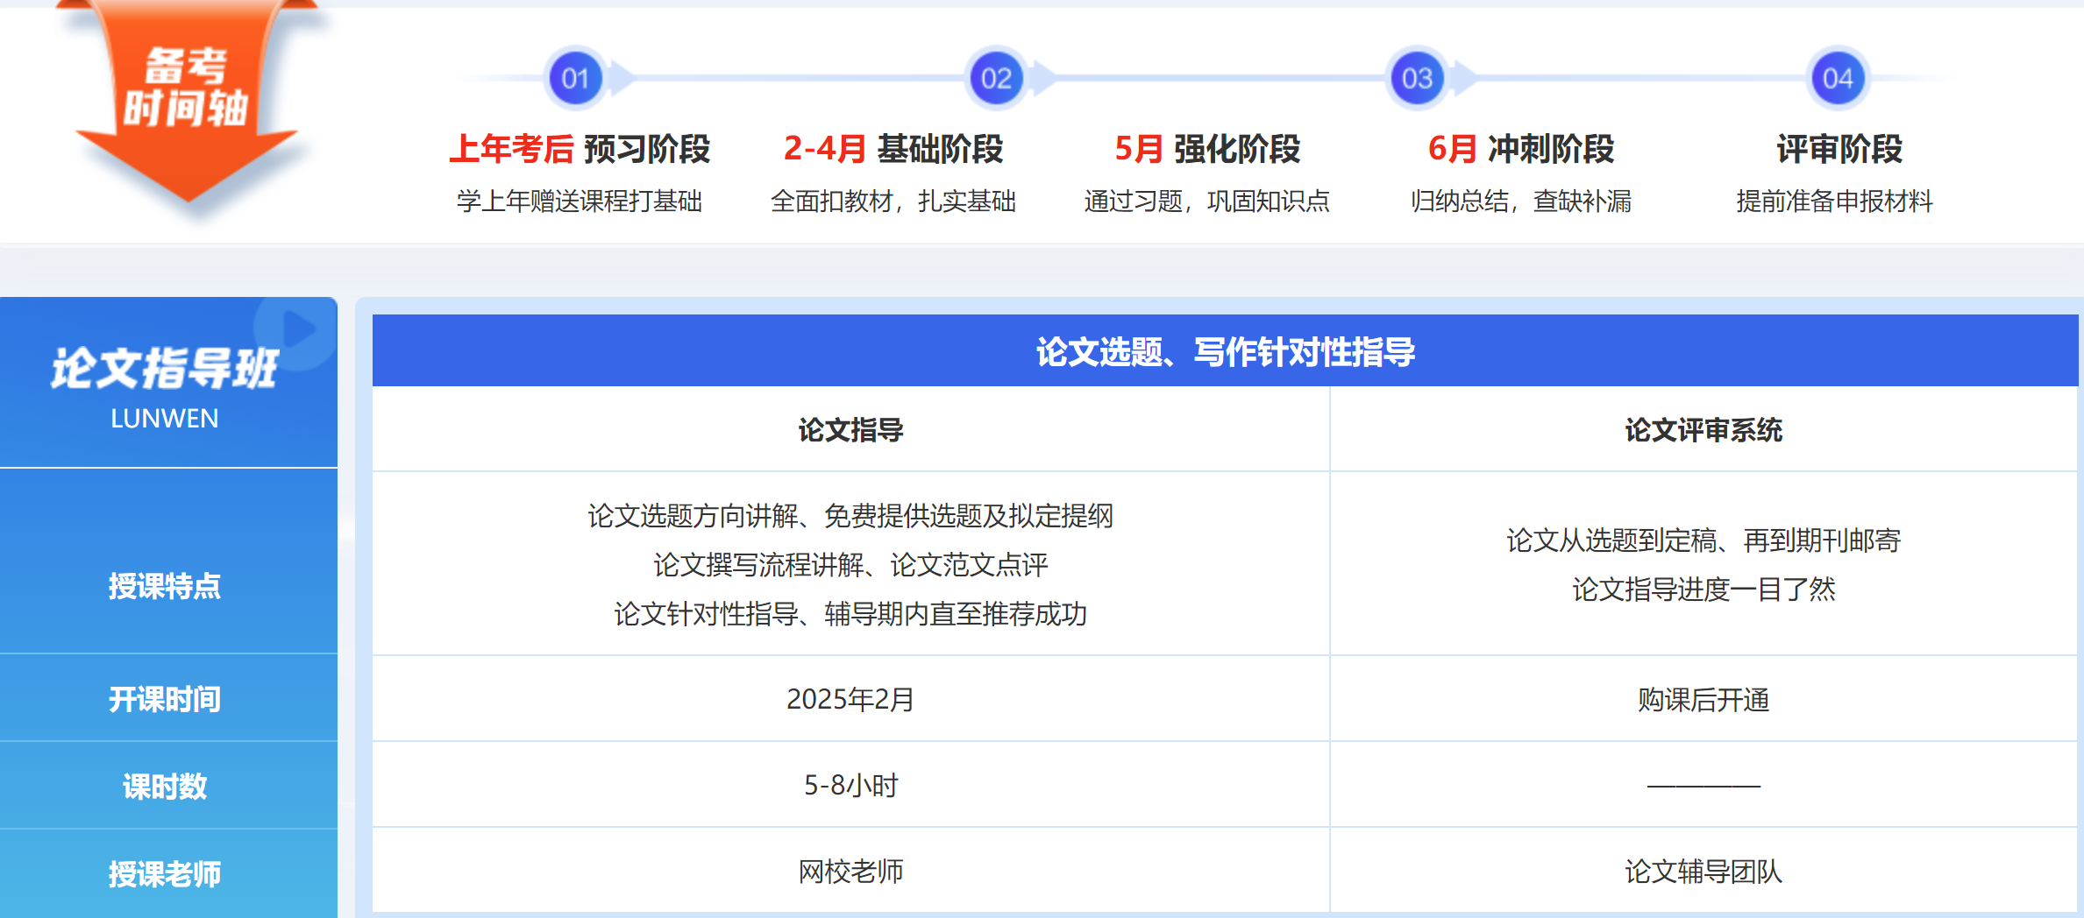Click the 5月 强化阶段 heading
The height and width of the screenshot is (918, 2084).
click(x=1206, y=149)
